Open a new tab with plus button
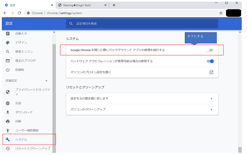This screenshot has height=155, width=247. click(114, 5)
